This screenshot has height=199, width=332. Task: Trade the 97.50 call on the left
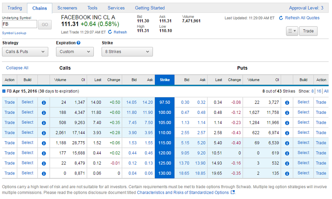[x=10, y=102]
